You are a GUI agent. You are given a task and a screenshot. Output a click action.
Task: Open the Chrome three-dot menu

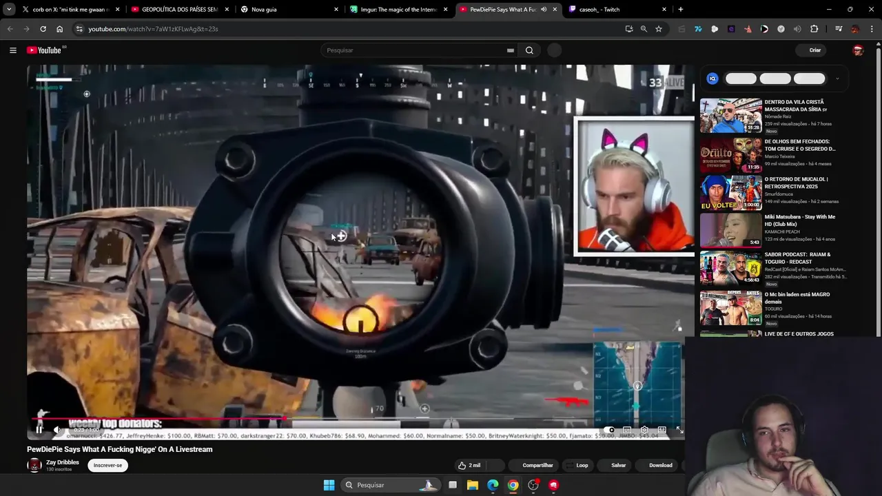(x=872, y=29)
